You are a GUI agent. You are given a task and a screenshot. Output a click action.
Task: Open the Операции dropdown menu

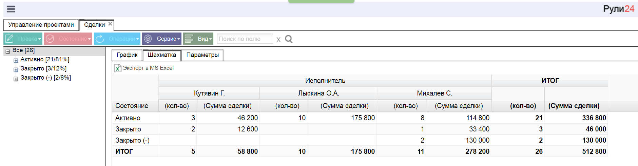pos(117,39)
